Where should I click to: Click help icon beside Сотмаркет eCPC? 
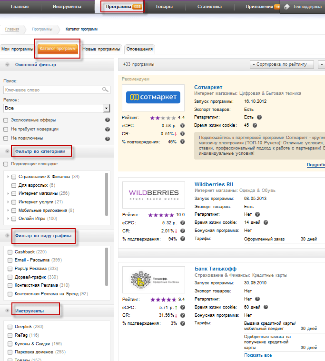point(182,125)
